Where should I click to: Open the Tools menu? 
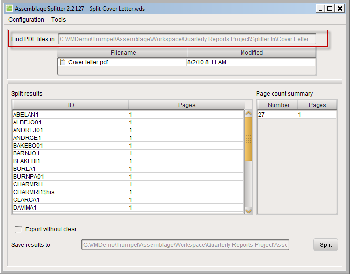pos(59,20)
